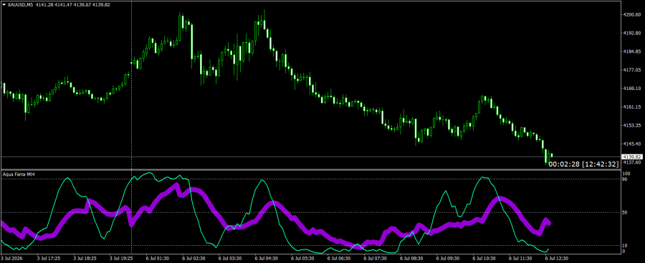This screenshot has width=645, height=263.
Task: Click the 6 Jul 10:30 time label
Action: click(484, 259)
